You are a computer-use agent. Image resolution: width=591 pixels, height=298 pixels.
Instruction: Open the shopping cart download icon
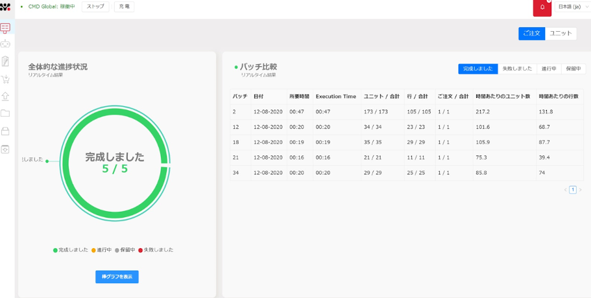click(x=5, y=79)
